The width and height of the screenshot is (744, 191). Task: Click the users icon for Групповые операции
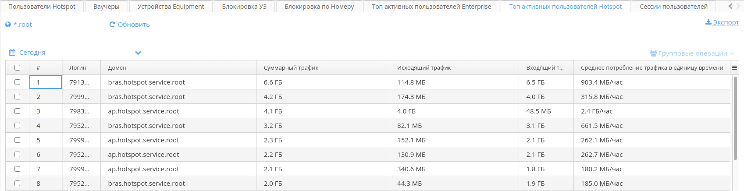click(x=653, y=53)
